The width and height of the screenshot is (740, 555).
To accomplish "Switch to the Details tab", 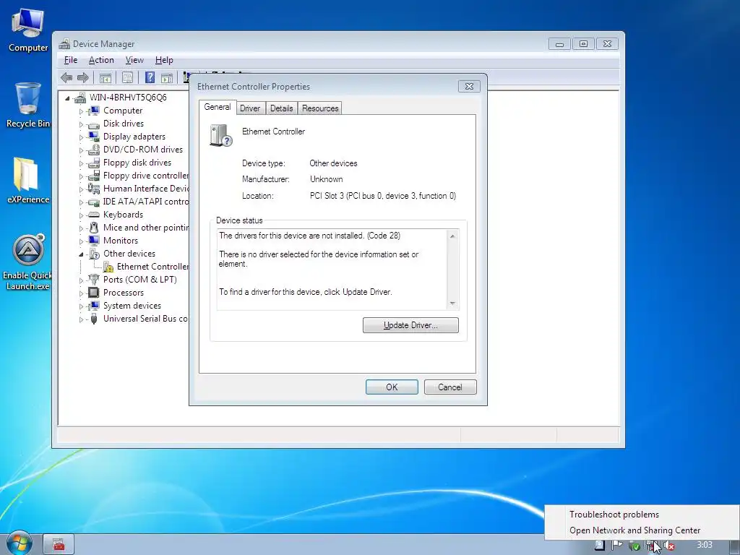I will click(x=281, y=108).
